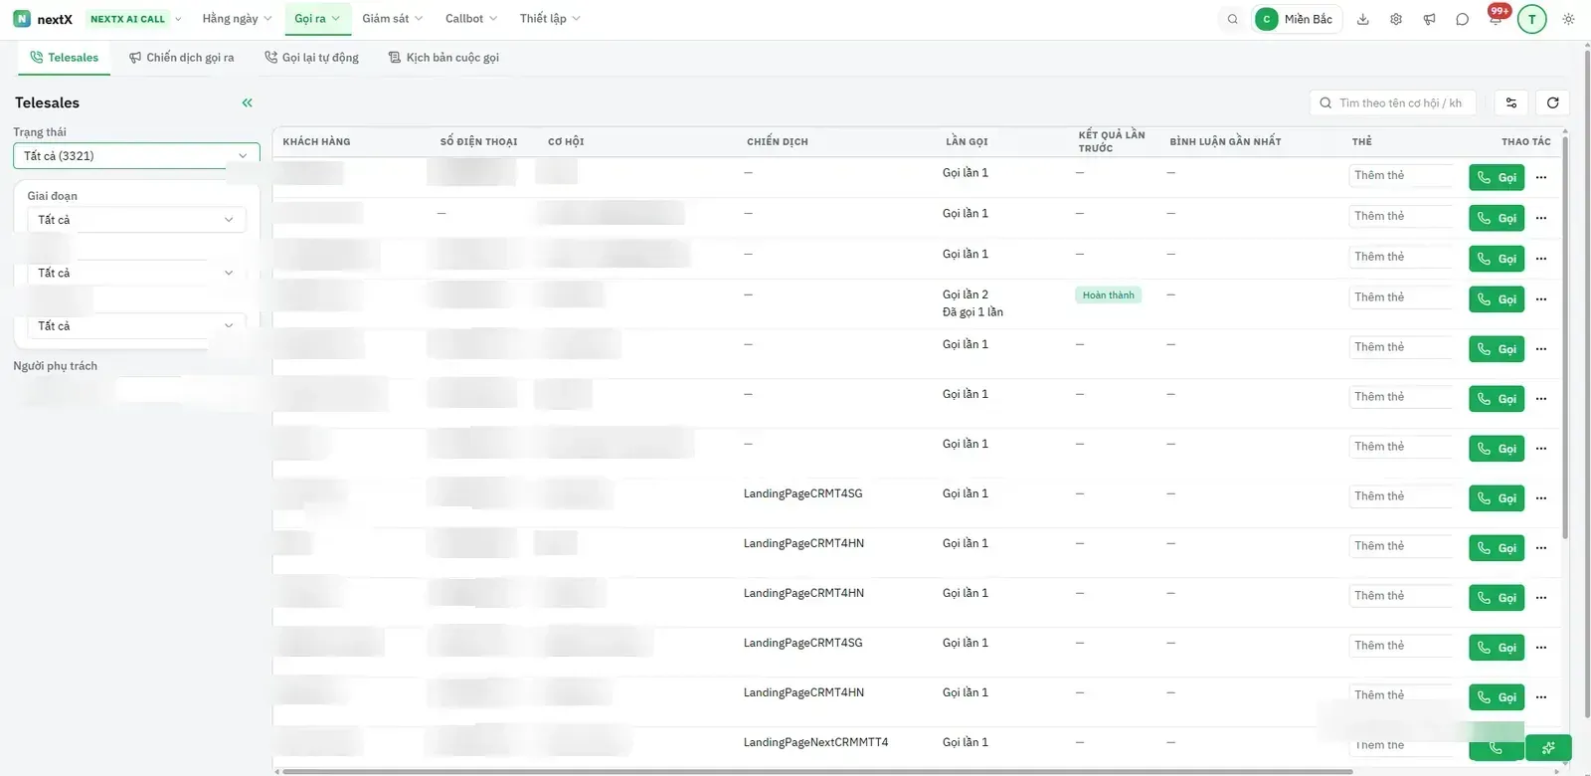Switch to the Kịch bản cuộc gọi tab
1591x776 pixels.
(443, 58)
